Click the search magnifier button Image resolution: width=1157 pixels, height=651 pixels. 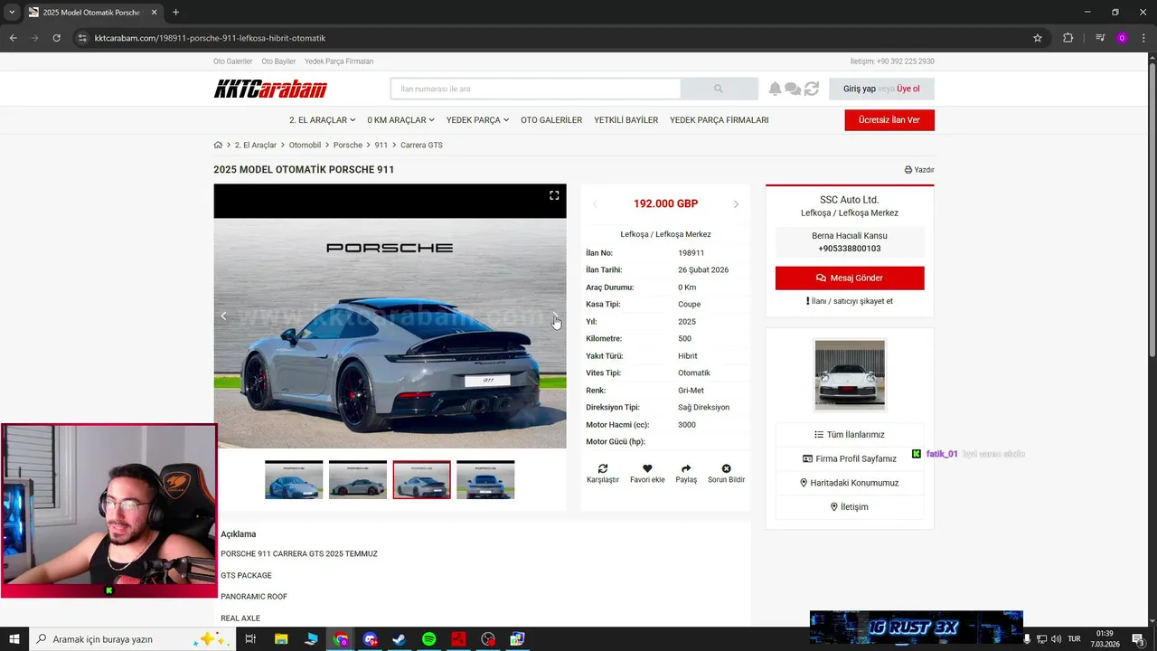pyautogui.click(x=719, y=89)
